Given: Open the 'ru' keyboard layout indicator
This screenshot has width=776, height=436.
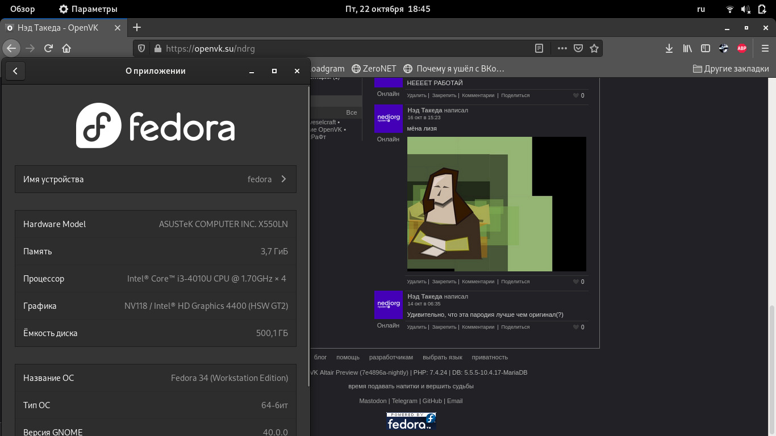Looking at the screenshot, I should tap(701, 9).
